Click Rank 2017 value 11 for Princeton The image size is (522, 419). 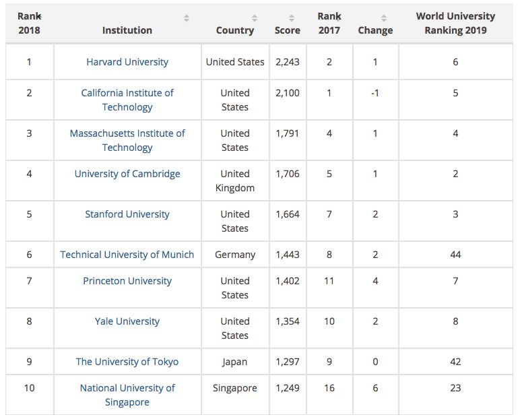329,281
